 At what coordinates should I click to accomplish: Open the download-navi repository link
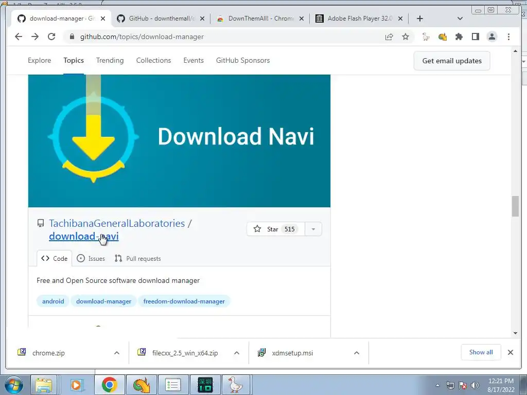coord(84,236)
